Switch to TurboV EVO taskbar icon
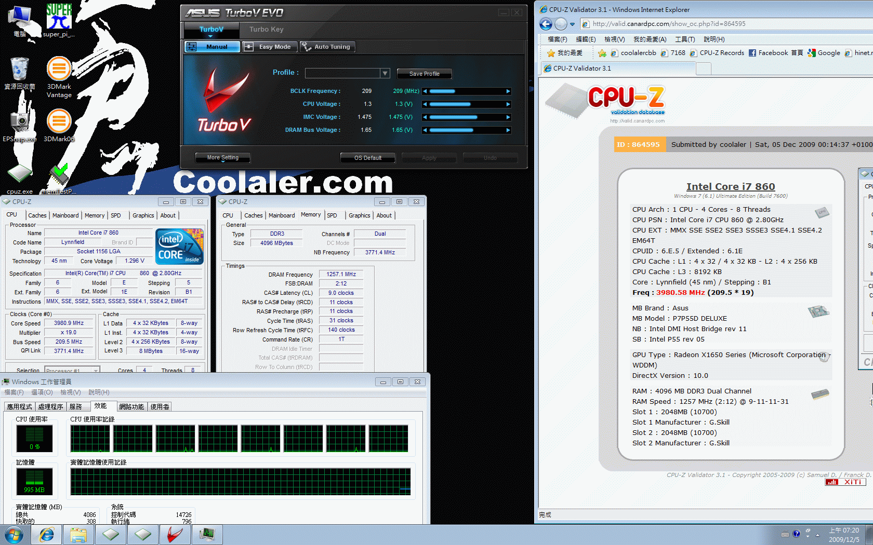This screenshot has height=545, width=873. coord(175,535)
